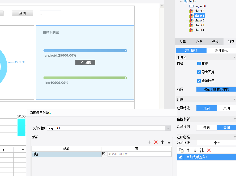Move hyperlink up arrow icon
Screen dimensions: 236x176
click(x=188, y=150)
